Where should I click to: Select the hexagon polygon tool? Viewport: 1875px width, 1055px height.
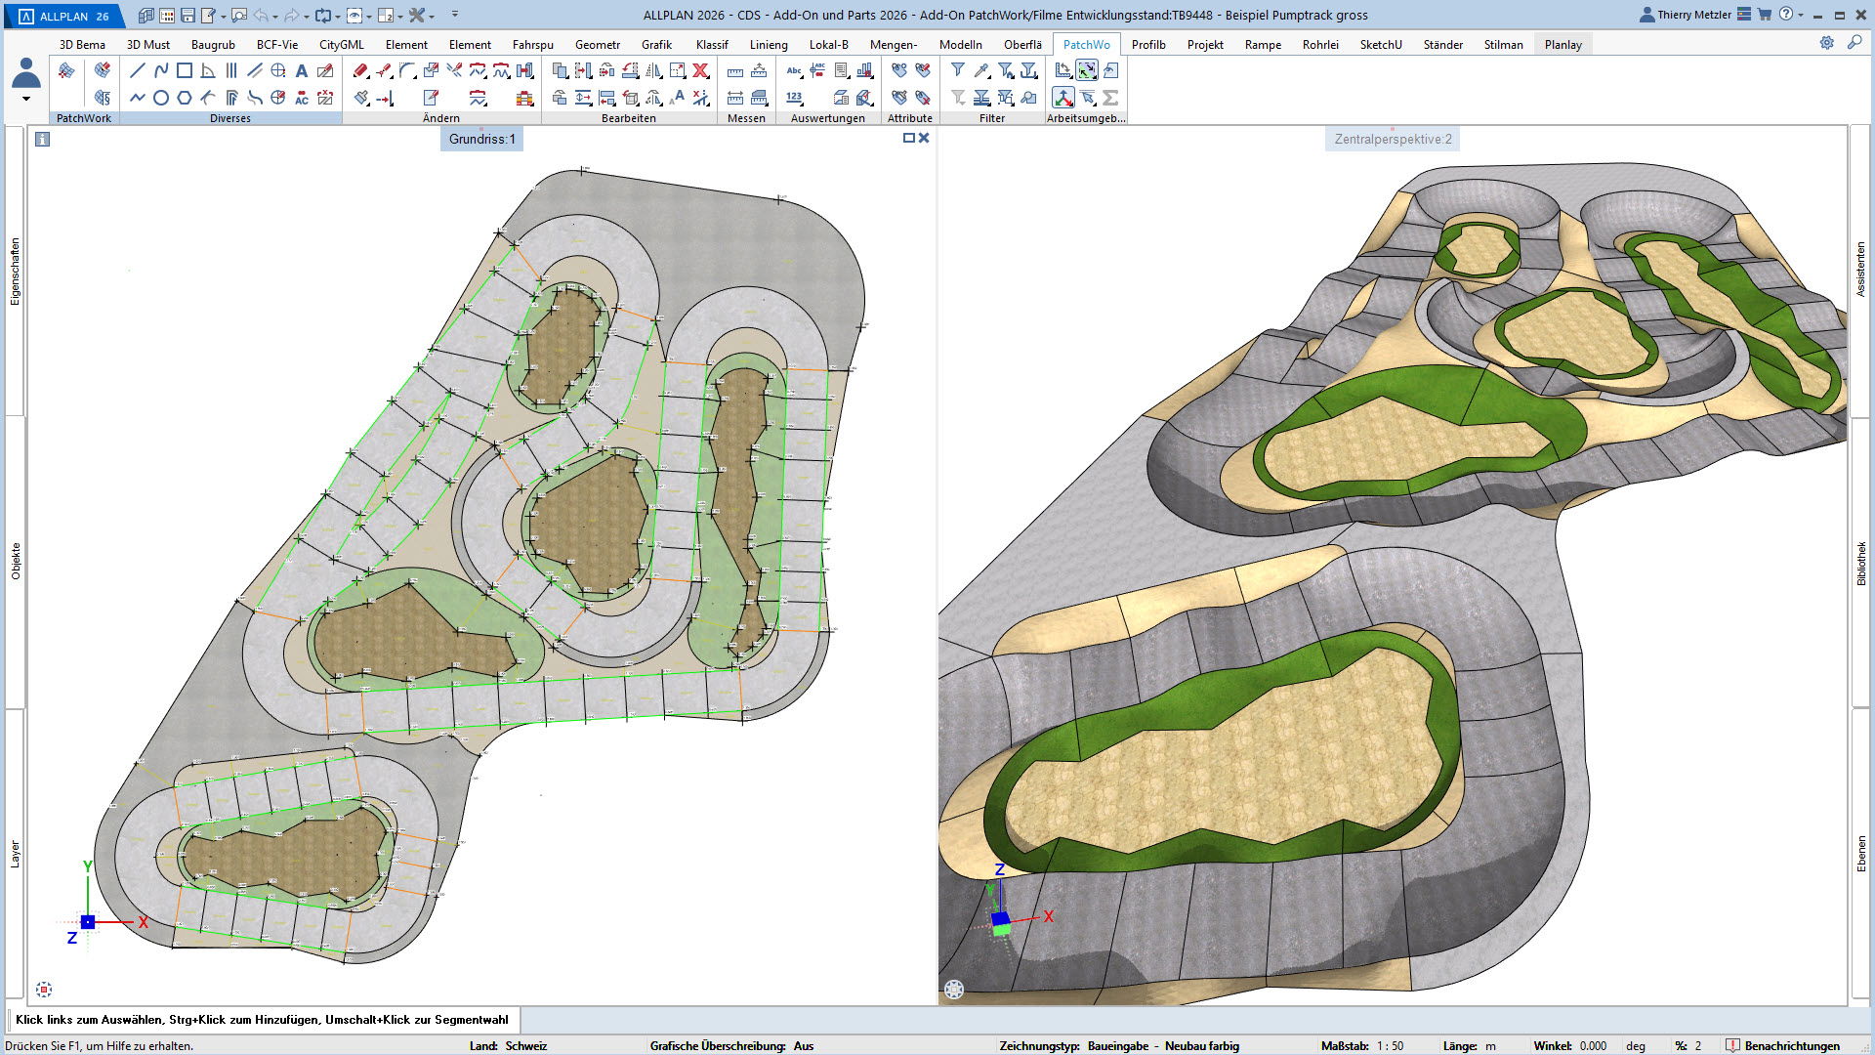click(184, 98)
